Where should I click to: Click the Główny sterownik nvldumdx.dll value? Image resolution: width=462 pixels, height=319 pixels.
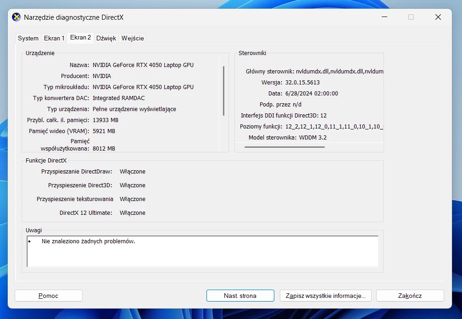click(x=340, y=71)
